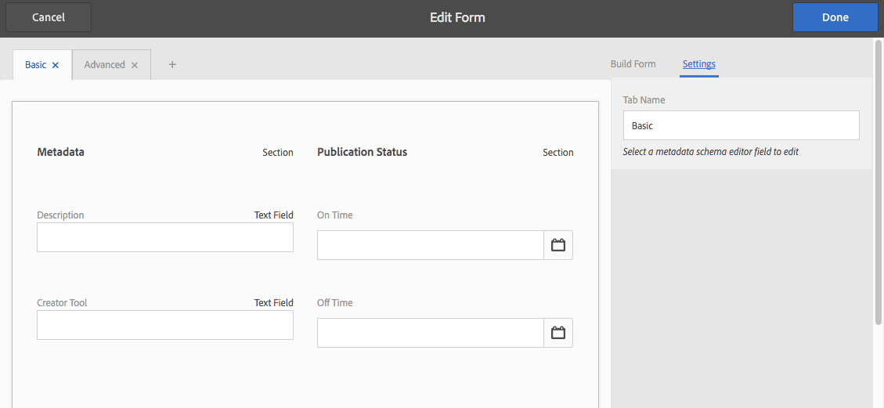Close the Basic tab
The height and width of the screenshot is (408, 884).
[56, 65]
